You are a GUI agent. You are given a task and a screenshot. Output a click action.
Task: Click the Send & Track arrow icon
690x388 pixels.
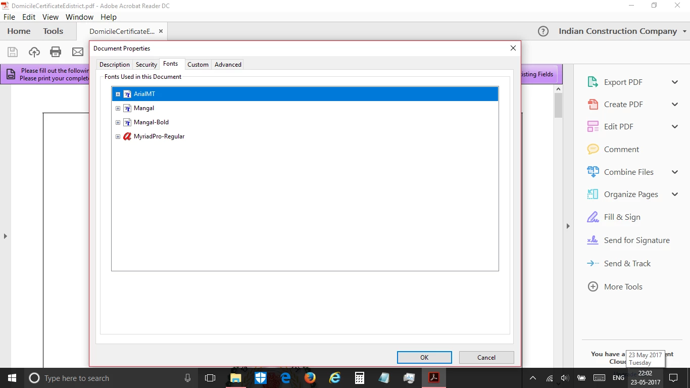(593, 263)
